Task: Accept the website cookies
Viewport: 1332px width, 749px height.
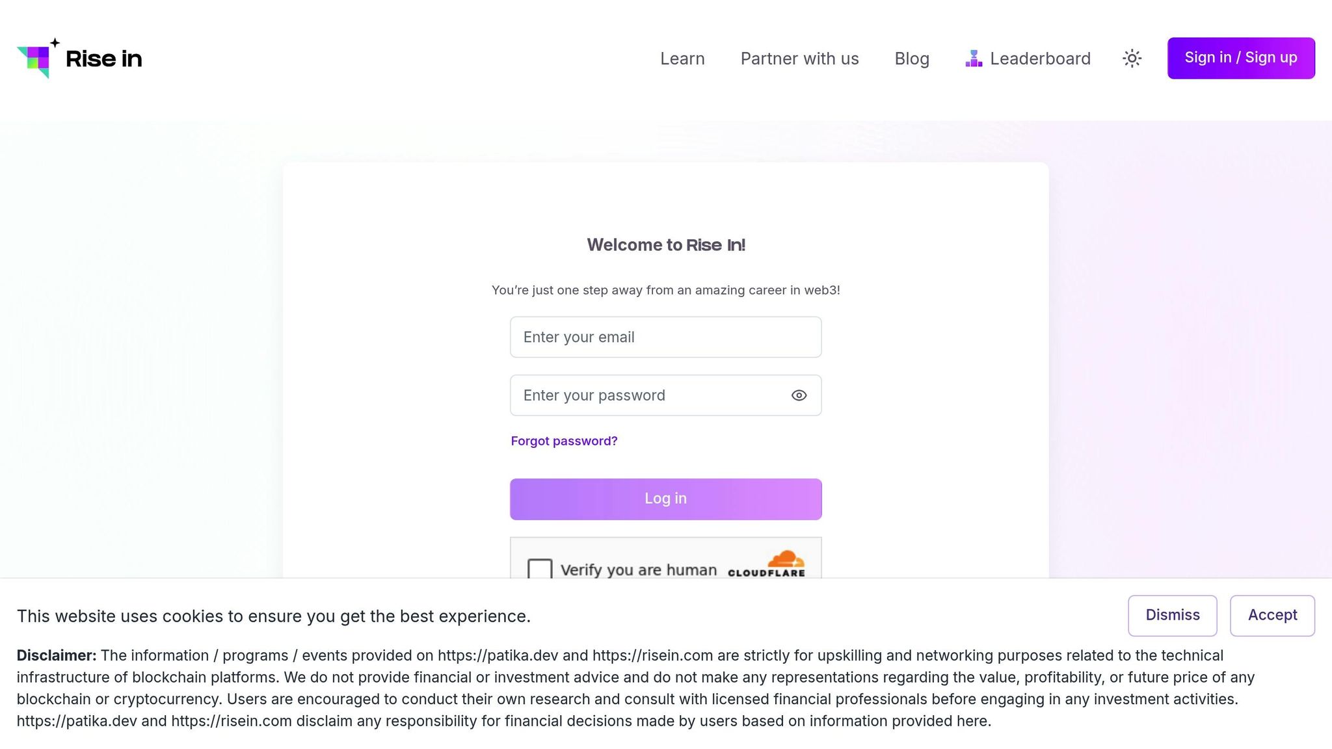Action: pos(1272,615)
